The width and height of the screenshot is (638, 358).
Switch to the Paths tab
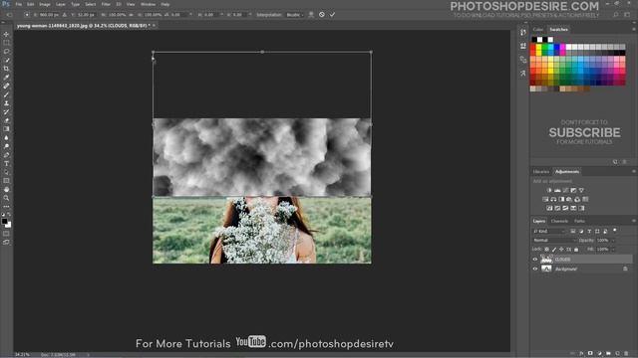pos(579,221)
